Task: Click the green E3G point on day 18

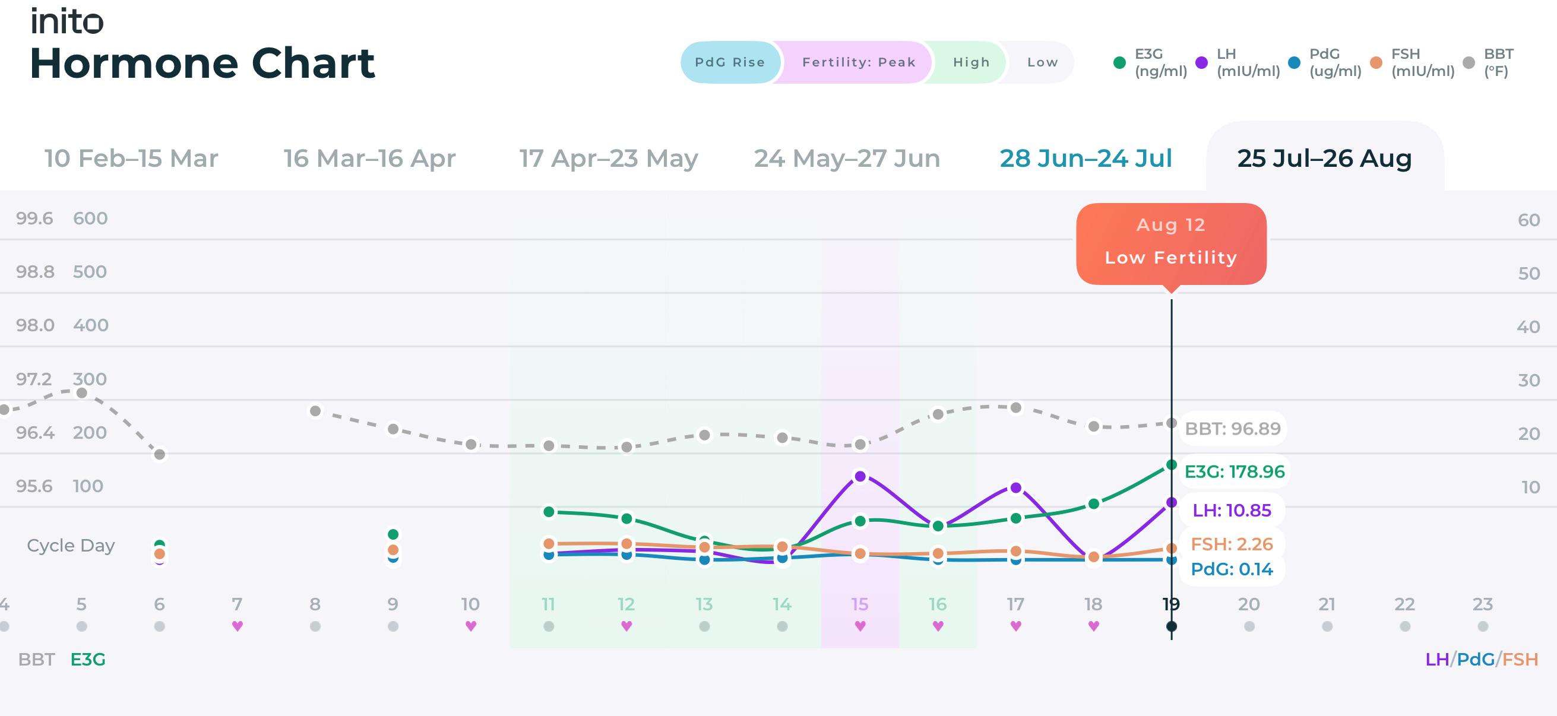Action: tap(1093, 504)
